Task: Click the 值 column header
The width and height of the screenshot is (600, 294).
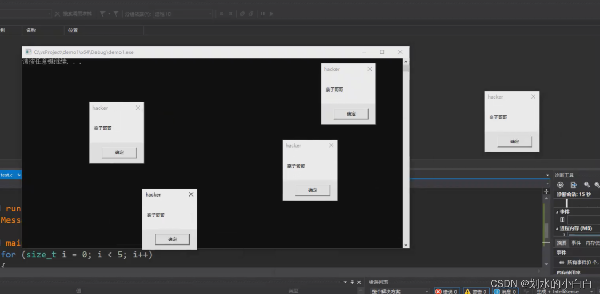Action: click(78, 291)
